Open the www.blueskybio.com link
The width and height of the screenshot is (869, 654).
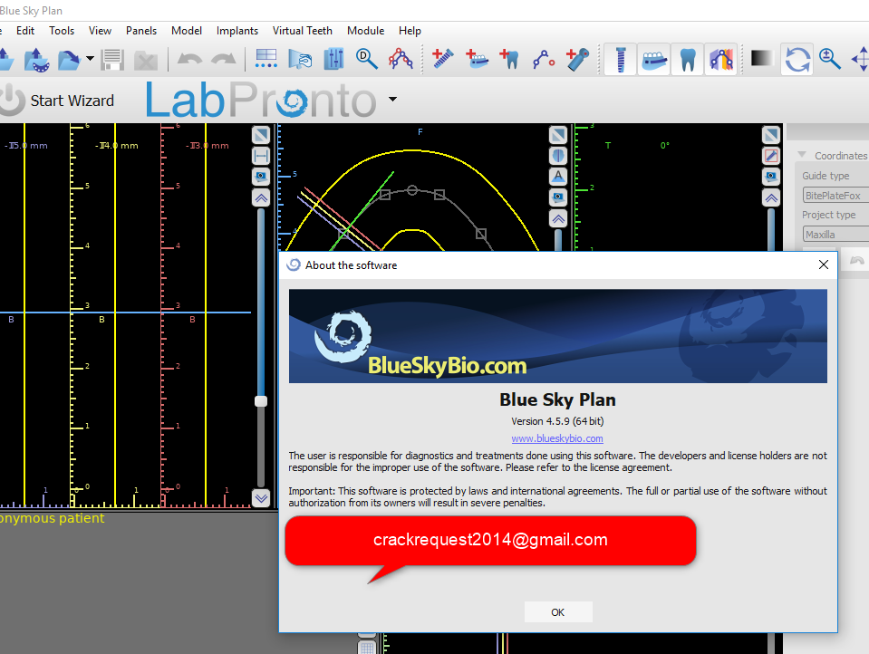(x=556, y=438)
